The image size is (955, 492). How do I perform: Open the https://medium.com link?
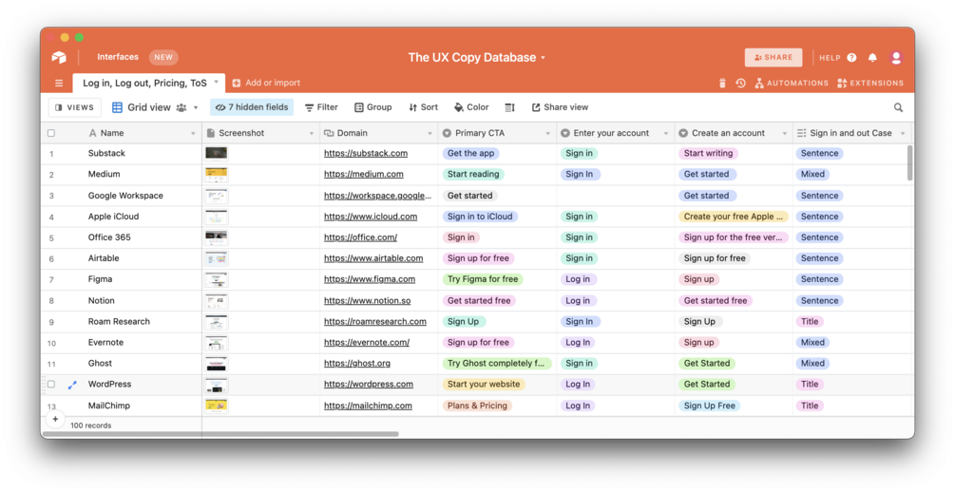tap(364, 174)
